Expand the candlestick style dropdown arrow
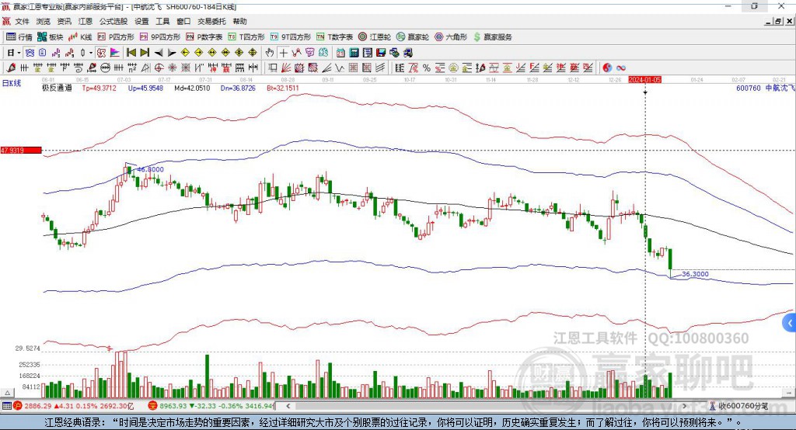 pyautogui.click(x=91, y=53)
